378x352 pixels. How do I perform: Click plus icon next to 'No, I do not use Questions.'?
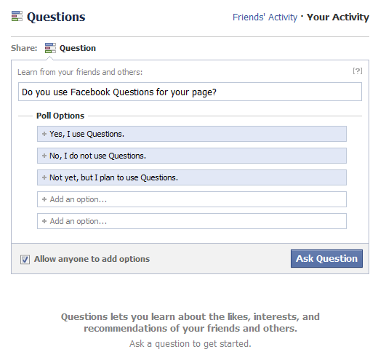point(44,156)
